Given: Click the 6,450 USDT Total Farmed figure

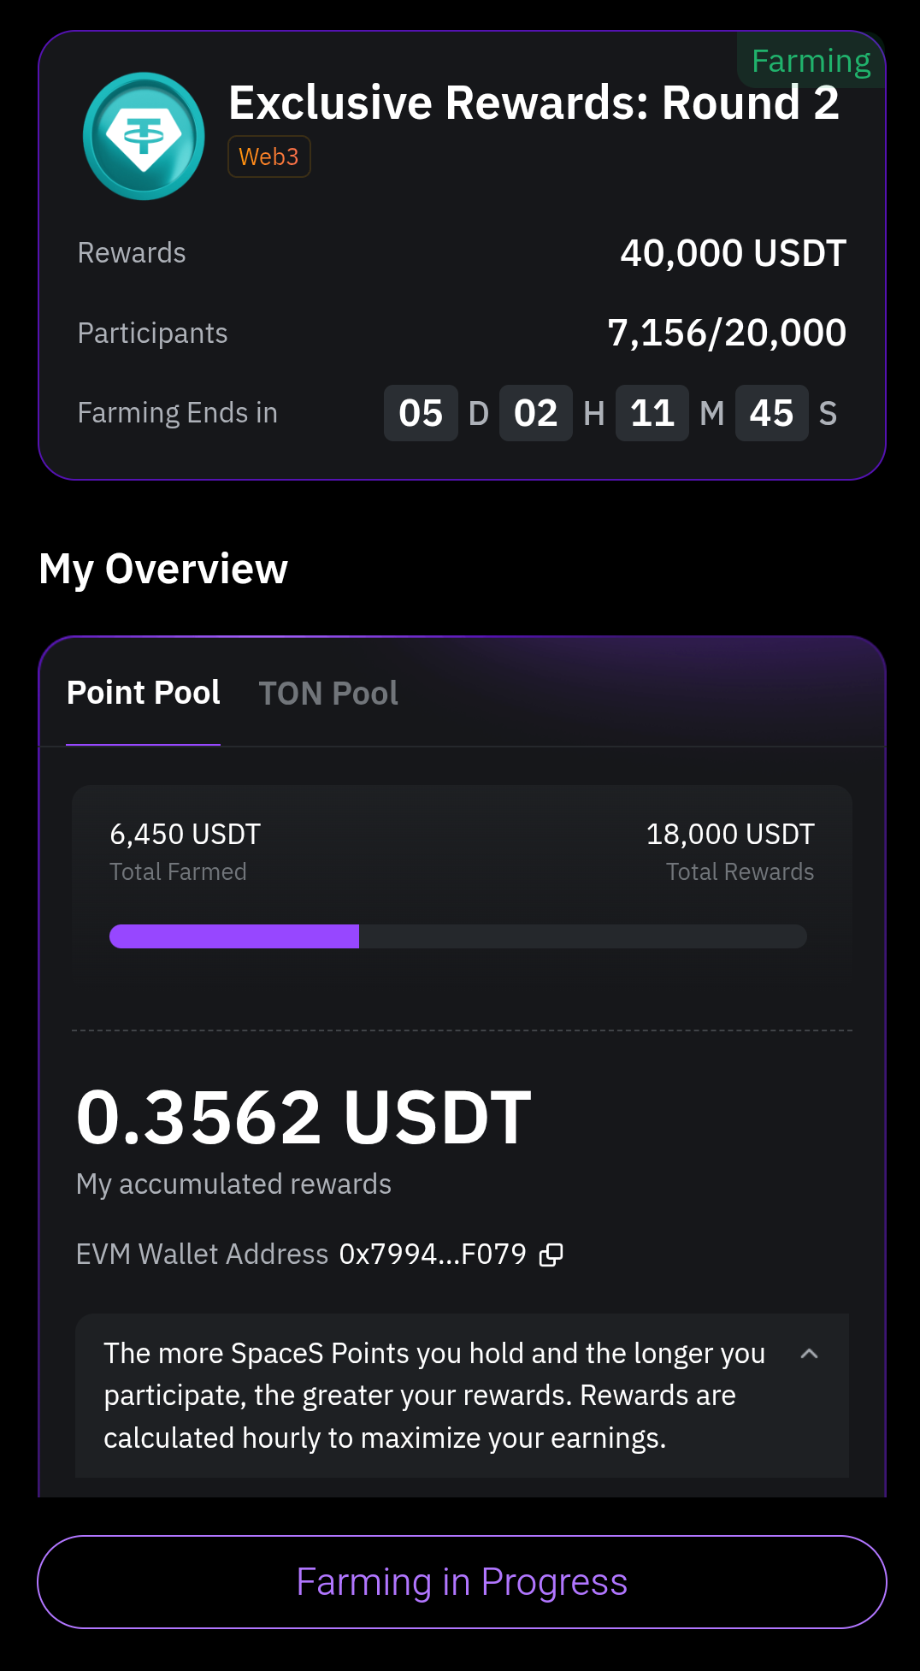Looking at the screenshot, I should coord(185,835).
